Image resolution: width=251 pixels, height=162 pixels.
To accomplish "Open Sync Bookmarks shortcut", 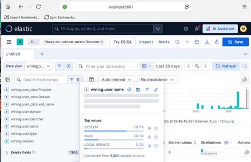I will pyautogui.click(x=60, y=17).
